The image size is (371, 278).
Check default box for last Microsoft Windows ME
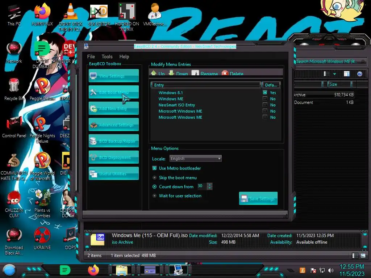point(265,117)
